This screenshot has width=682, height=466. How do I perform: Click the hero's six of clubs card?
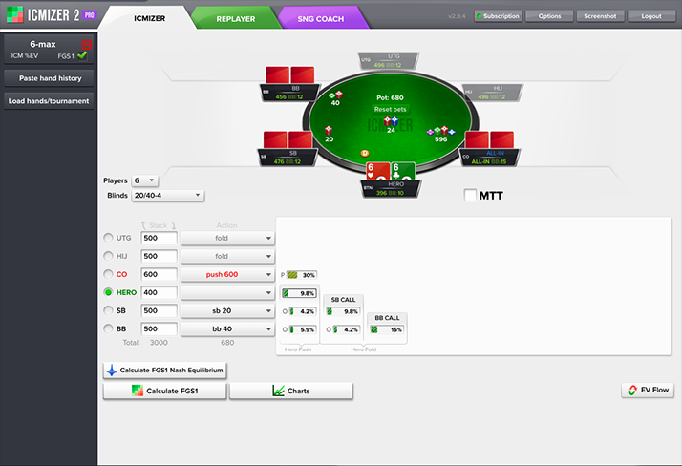[403, 171]
